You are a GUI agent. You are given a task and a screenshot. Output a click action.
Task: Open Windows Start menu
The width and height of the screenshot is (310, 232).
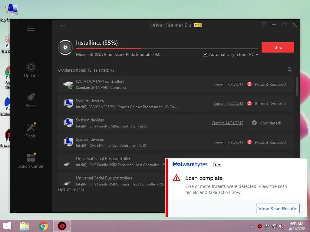[7, 226]
